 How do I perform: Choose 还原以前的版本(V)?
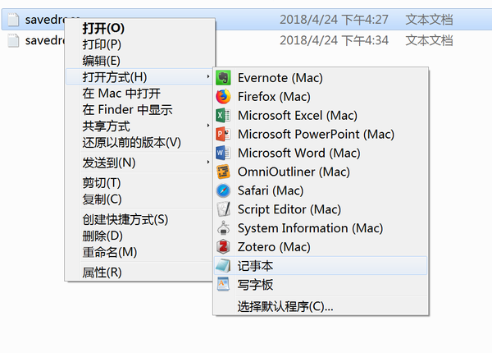(139, 142)
